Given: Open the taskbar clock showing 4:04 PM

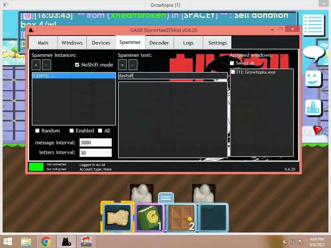Looking at the screenshot, I should [317, 242].
